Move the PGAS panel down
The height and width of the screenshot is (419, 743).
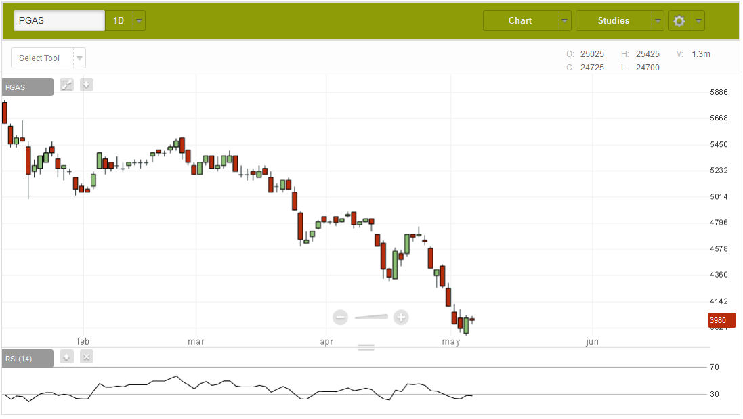tap(87, 85)
